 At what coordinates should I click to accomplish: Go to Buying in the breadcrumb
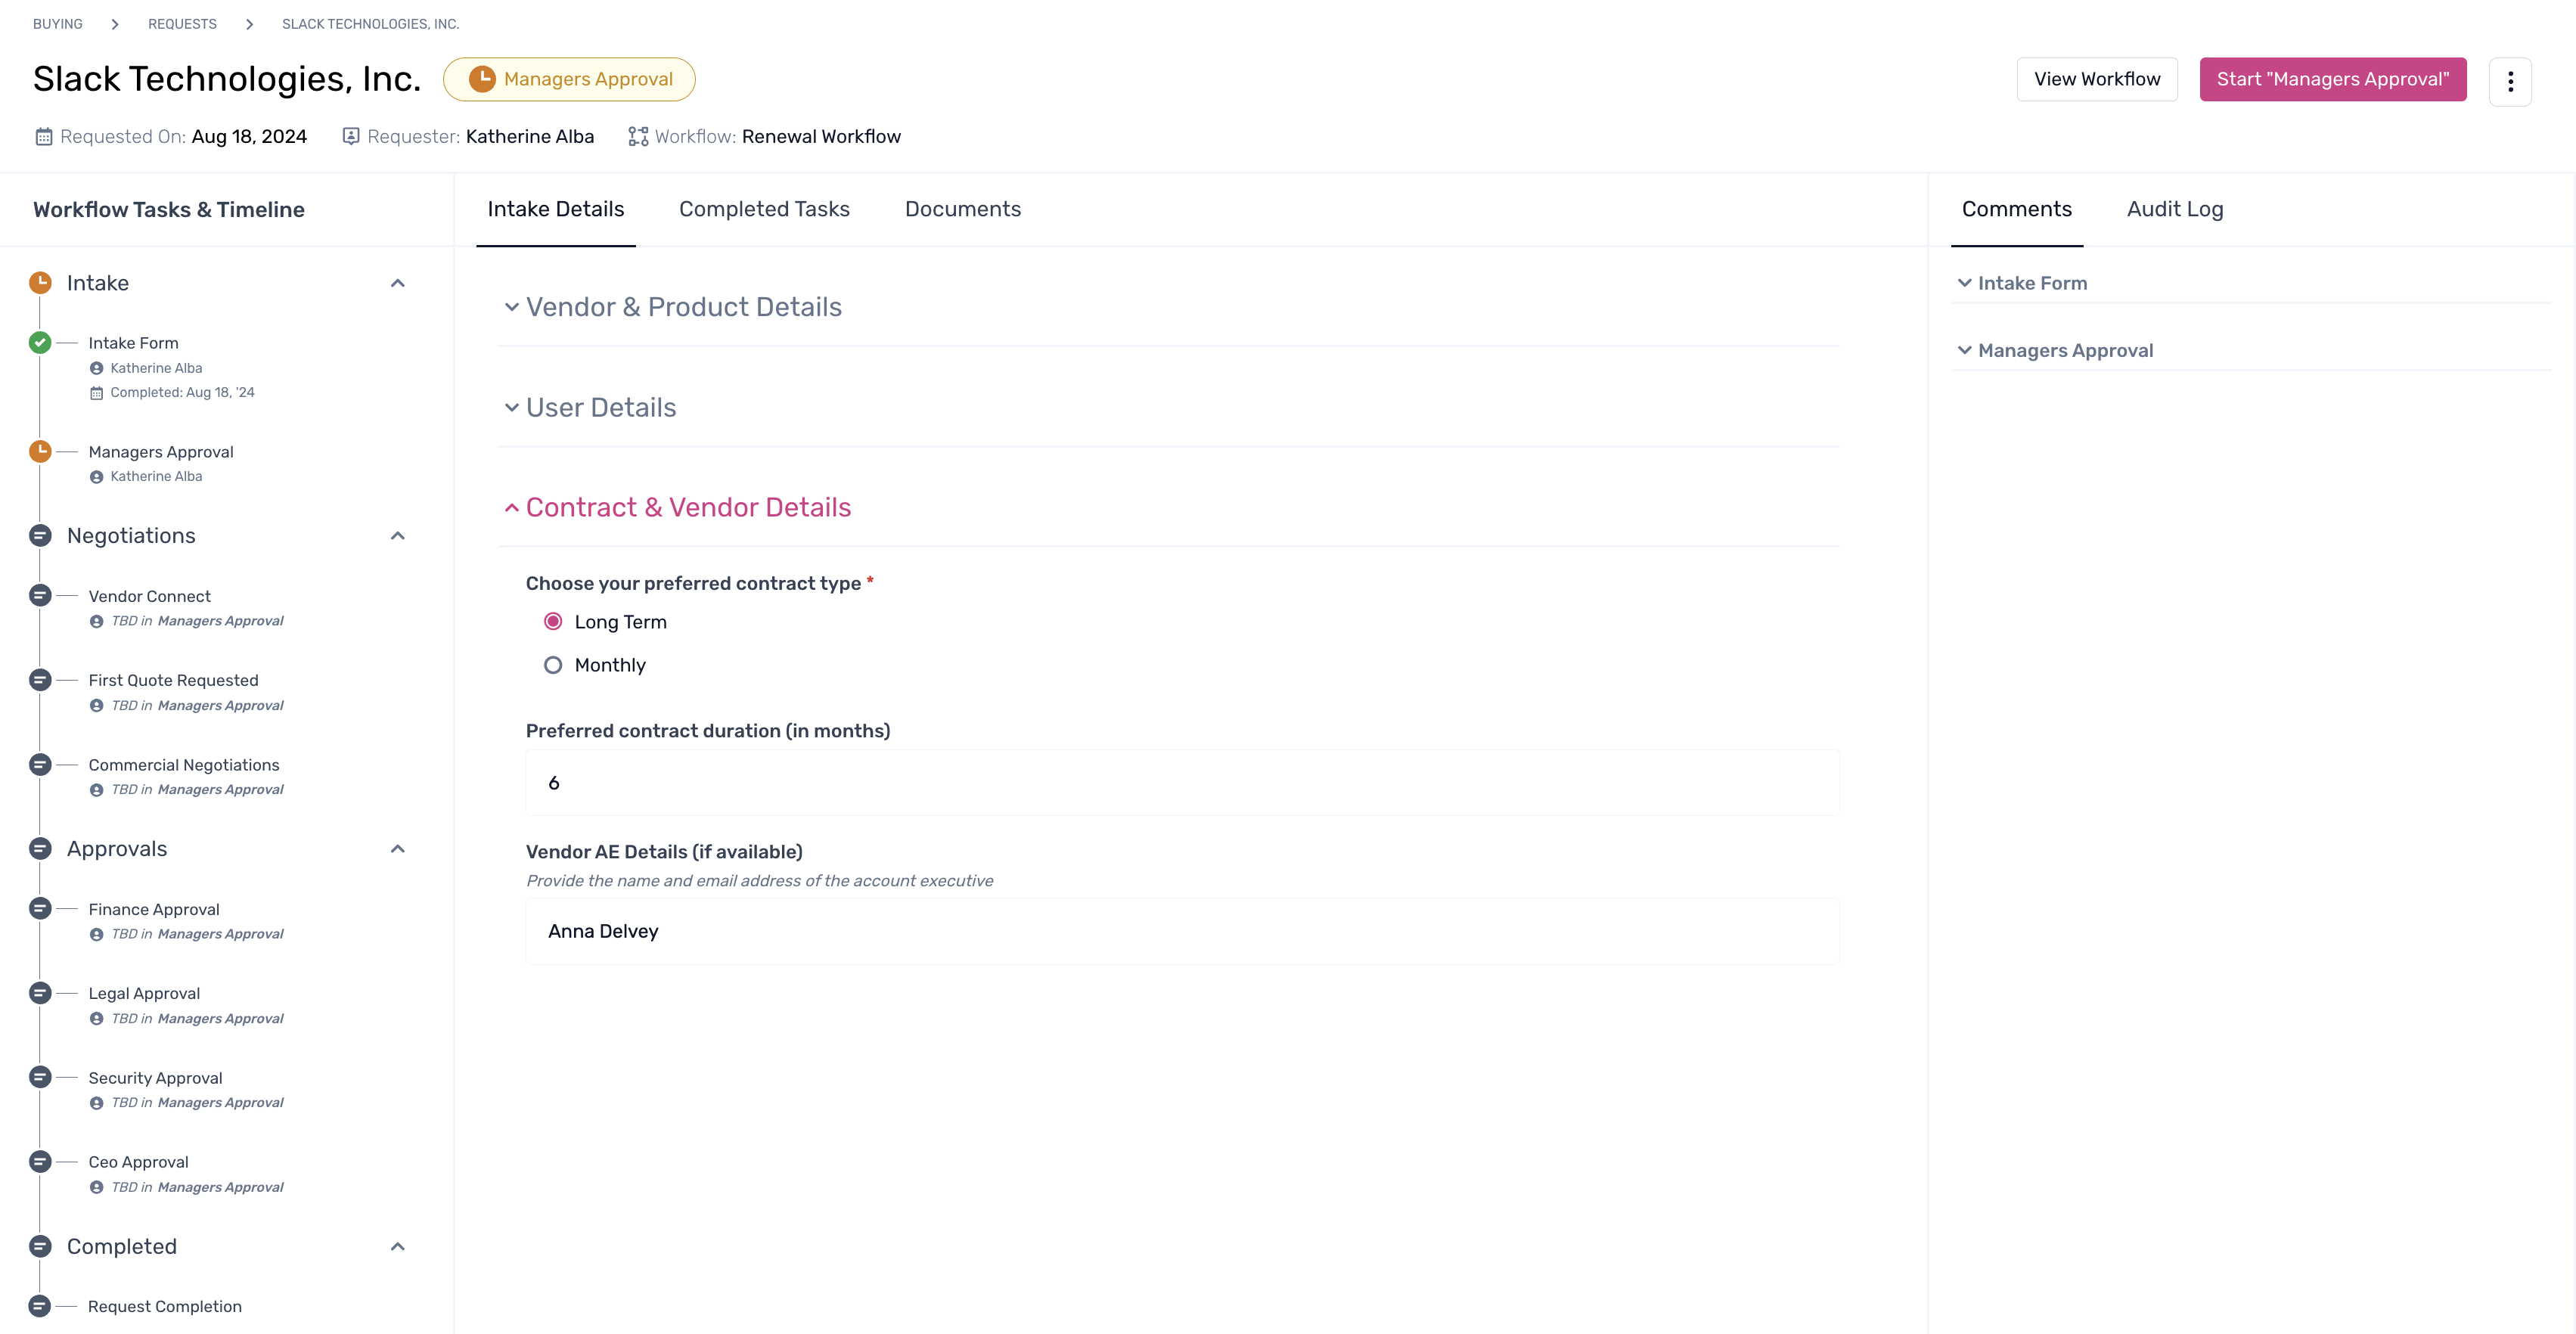point(58,24)
